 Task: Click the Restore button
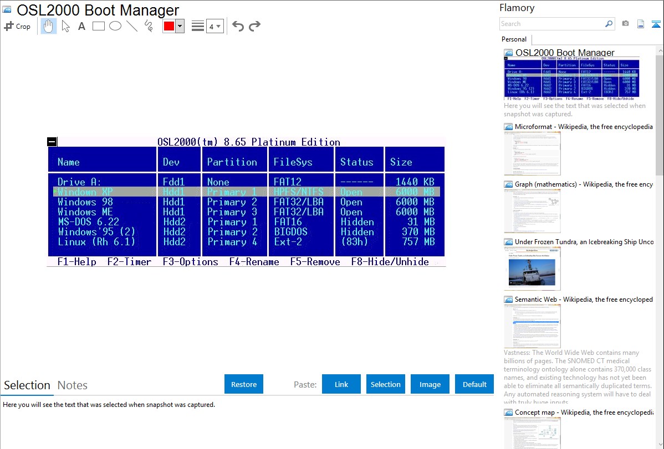244,384
